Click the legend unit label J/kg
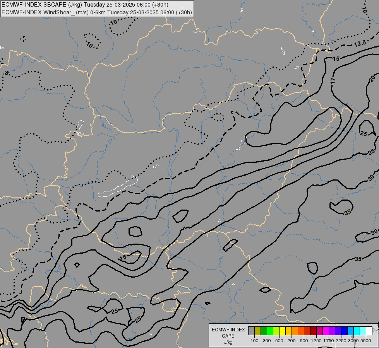Viewport: 379px width, 348px height. (228, 343)
